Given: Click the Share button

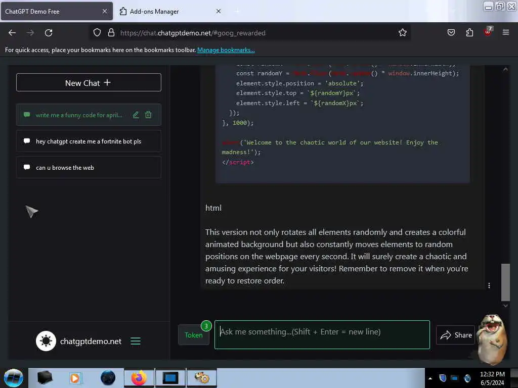Looking at the screenshot, I should point(456,335).
